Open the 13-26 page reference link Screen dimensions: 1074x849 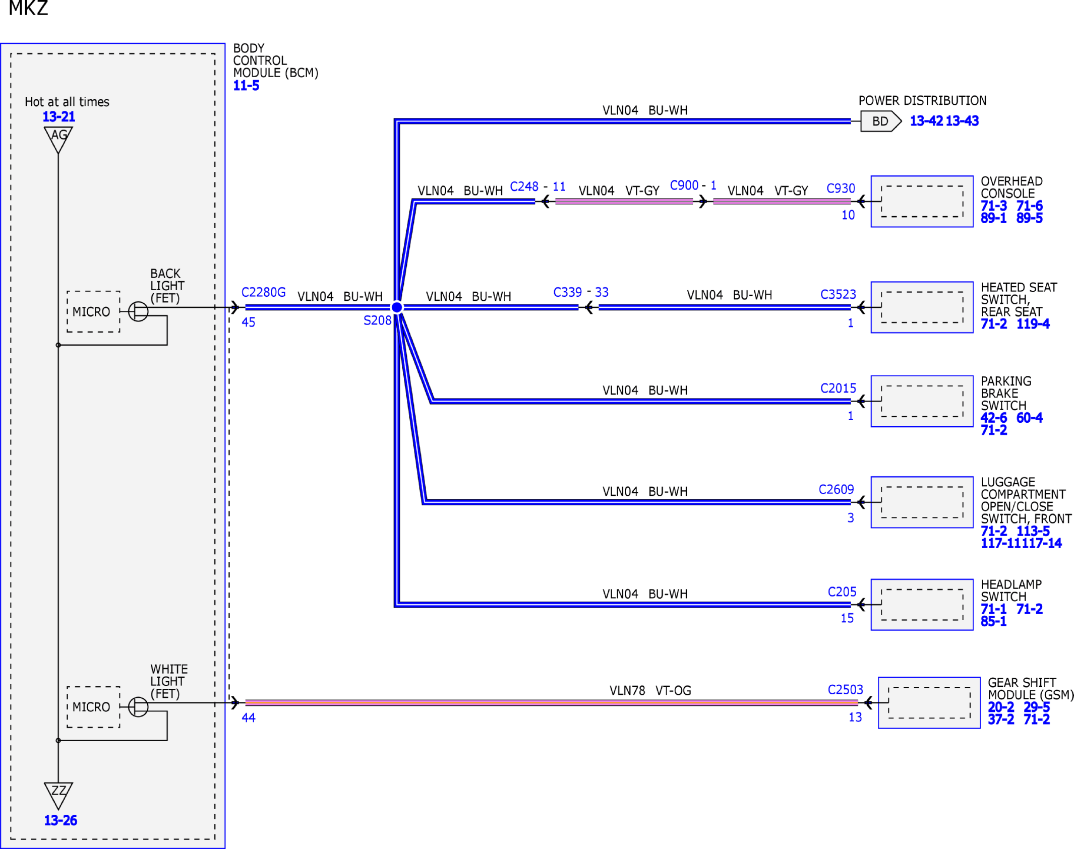point(61,820)
